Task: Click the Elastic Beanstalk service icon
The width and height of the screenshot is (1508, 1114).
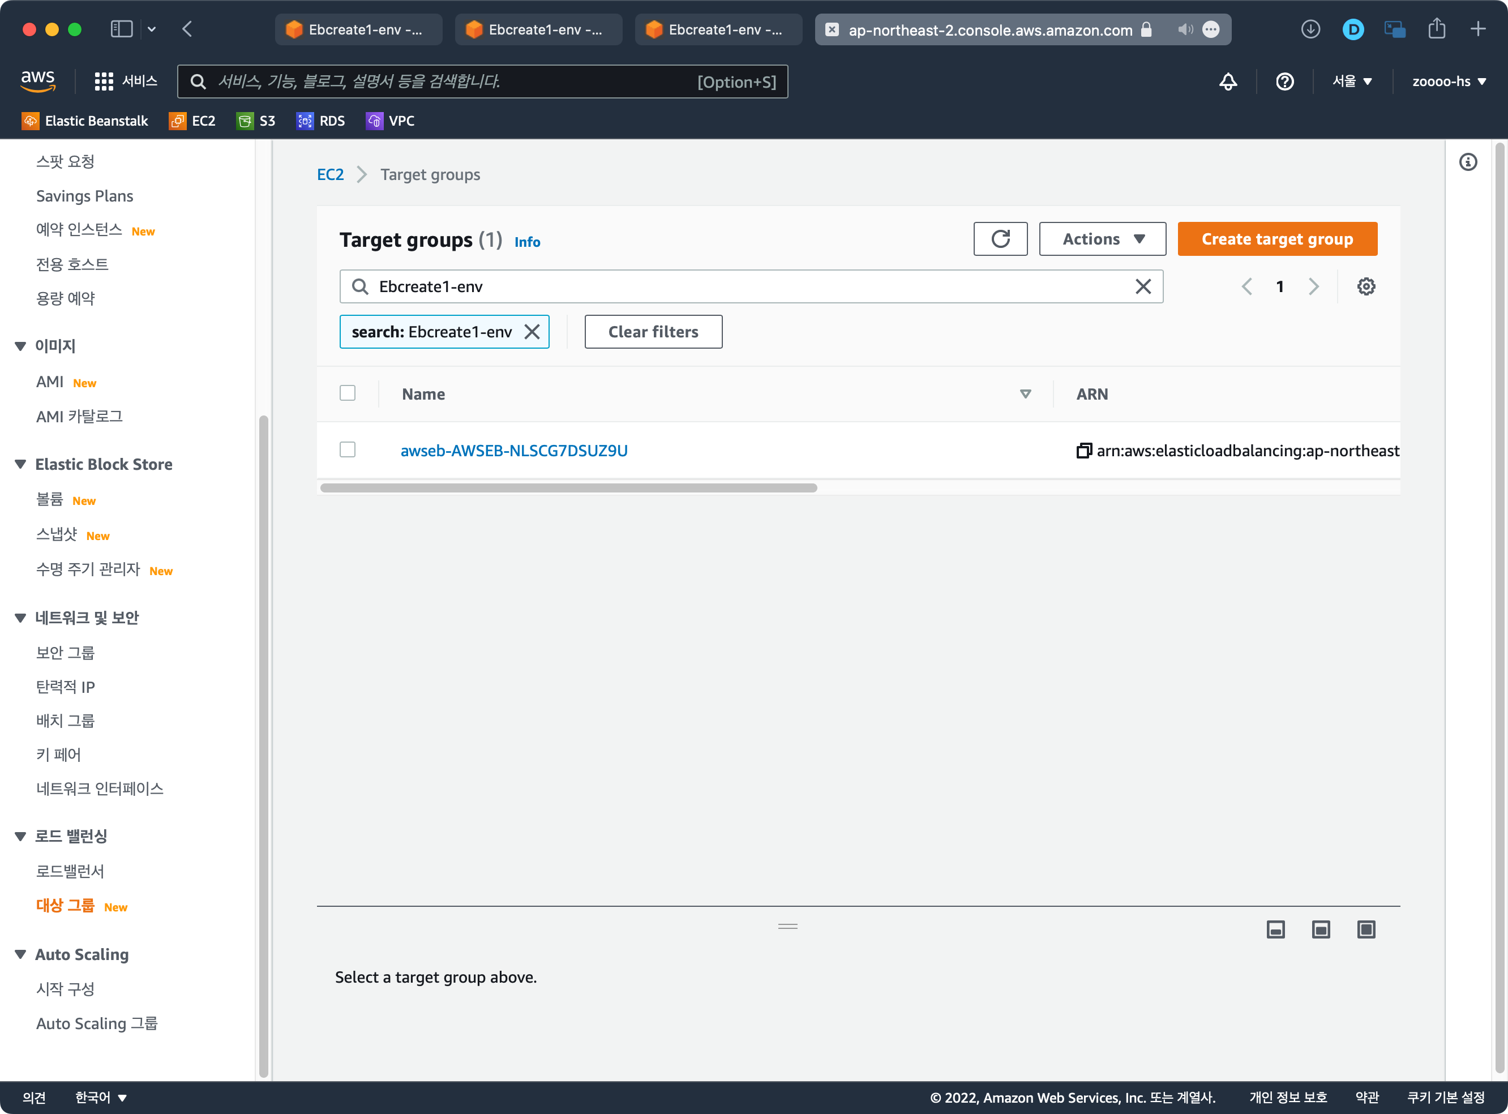Action: 29,121
